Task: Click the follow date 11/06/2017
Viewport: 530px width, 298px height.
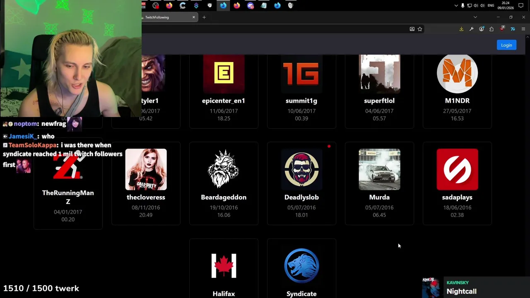Action: click(x=224, y=111)
